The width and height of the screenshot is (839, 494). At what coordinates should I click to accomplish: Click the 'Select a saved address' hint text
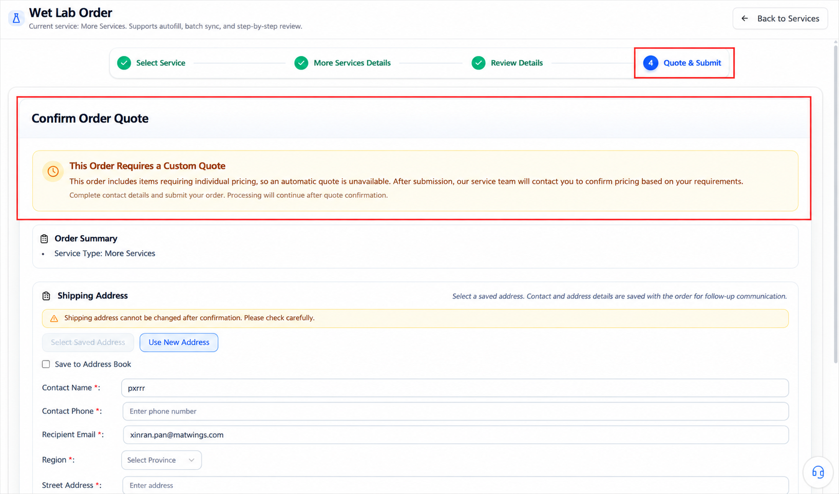click(x=619, y=296)
